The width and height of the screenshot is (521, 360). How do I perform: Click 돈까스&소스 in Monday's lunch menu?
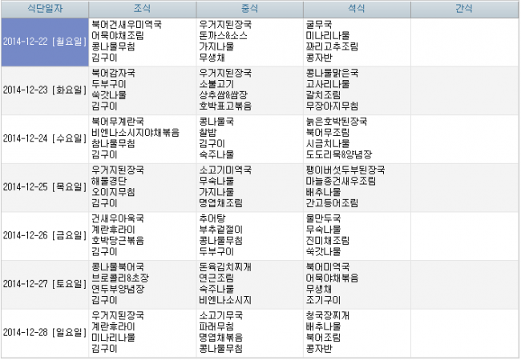[x=224, y=35]
